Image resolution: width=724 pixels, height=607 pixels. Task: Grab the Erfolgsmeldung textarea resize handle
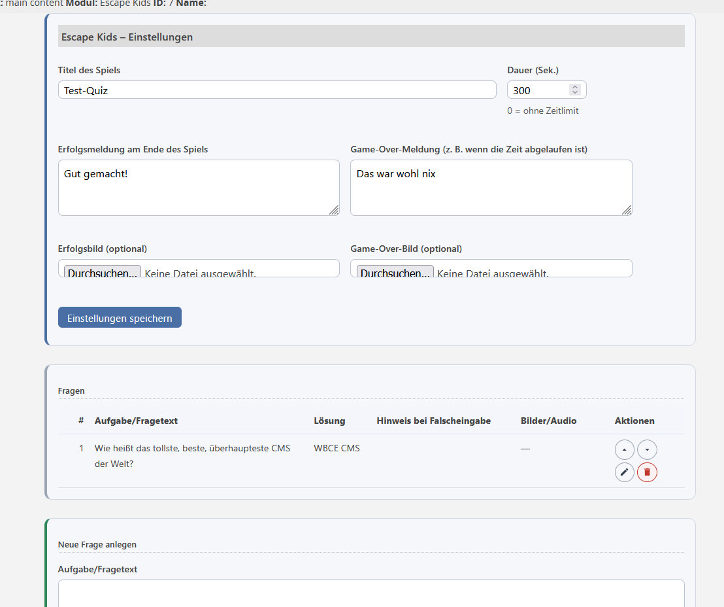click(x=334, y=210)
